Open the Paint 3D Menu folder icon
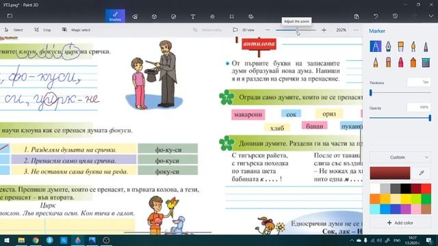The image size is (438, 246). pyautogui.click(x=10, y=16)
